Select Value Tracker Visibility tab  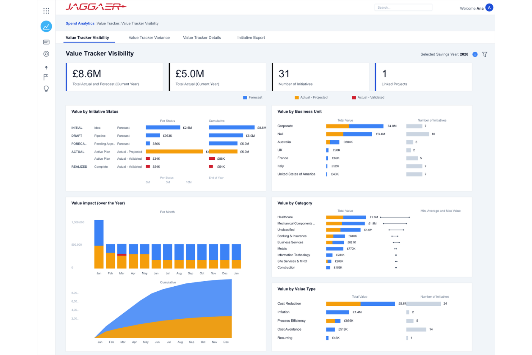[x=87, y=37]
